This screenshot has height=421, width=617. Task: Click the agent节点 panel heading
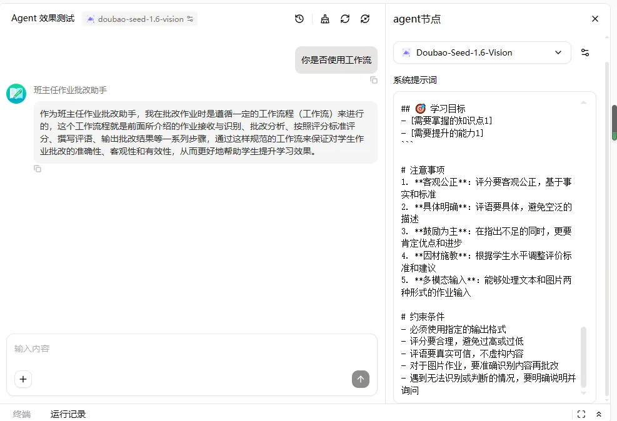(417, 19)
